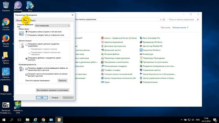
Task: Open 'Центр специальных возможностей' link
Action: click(118, 78)
